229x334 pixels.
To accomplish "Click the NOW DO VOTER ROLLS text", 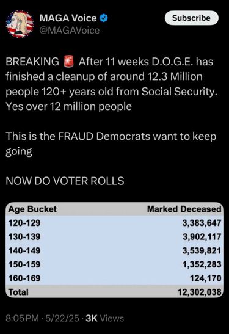I will [65, 181].
